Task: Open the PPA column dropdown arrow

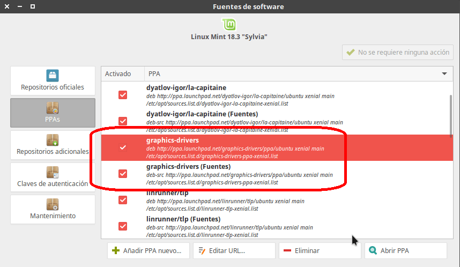Action: (x=444, y=73)
